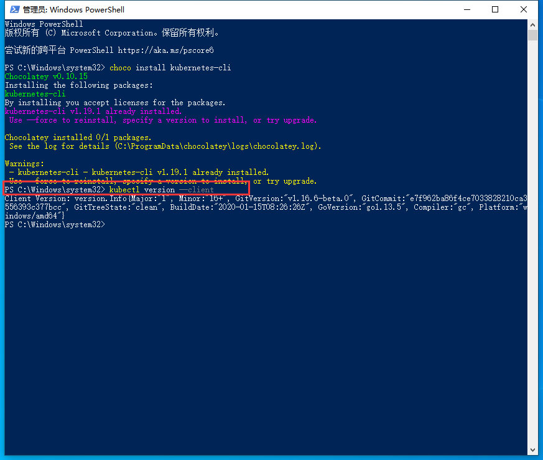The image size is (543, 460).
Task: Maximize the PowerShell window
Action: (495, 9)
